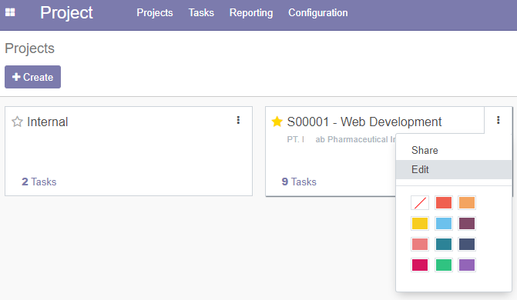This screenshot has width=517, height=300.
Task: Set the project color to purple
Action: pos(467,265)
